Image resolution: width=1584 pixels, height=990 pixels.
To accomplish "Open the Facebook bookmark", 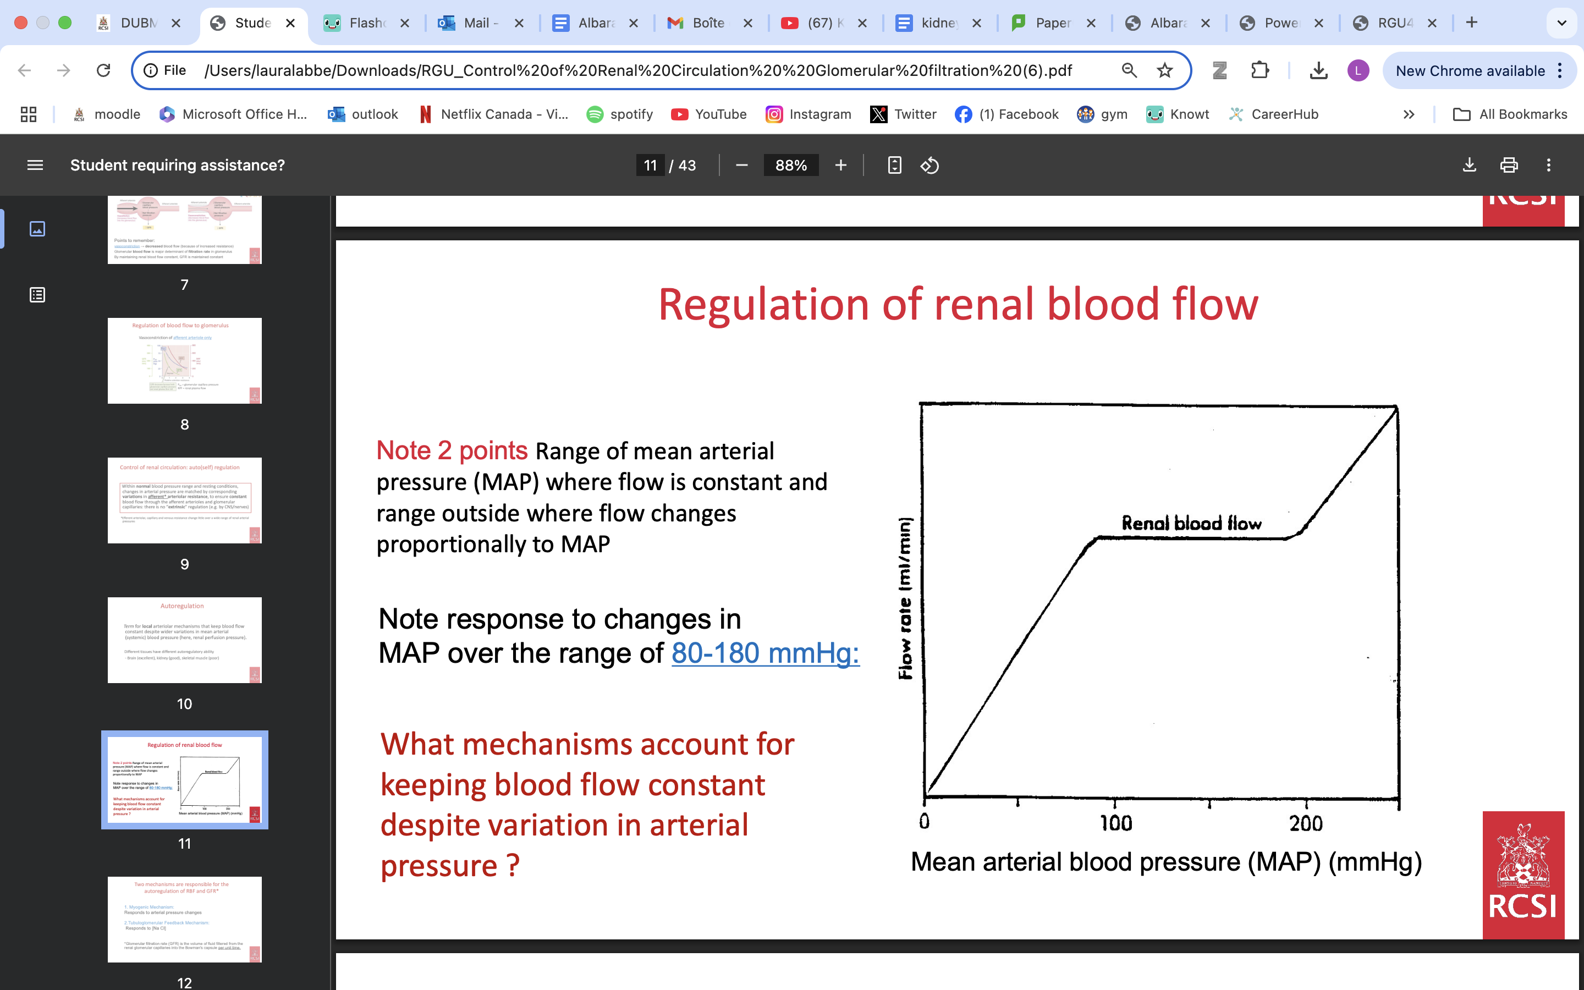I will 1007,114.
